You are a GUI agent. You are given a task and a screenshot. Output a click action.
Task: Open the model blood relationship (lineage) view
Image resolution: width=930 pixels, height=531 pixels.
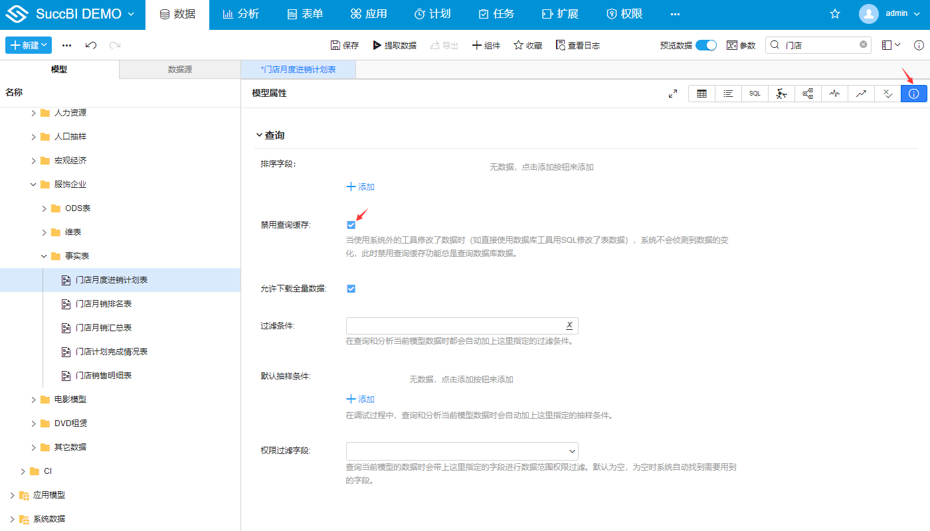808,94
